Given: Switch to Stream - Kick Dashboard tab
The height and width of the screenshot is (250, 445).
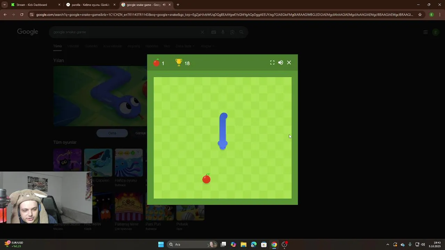Looking at the screenshot, I should coord(32,5).
